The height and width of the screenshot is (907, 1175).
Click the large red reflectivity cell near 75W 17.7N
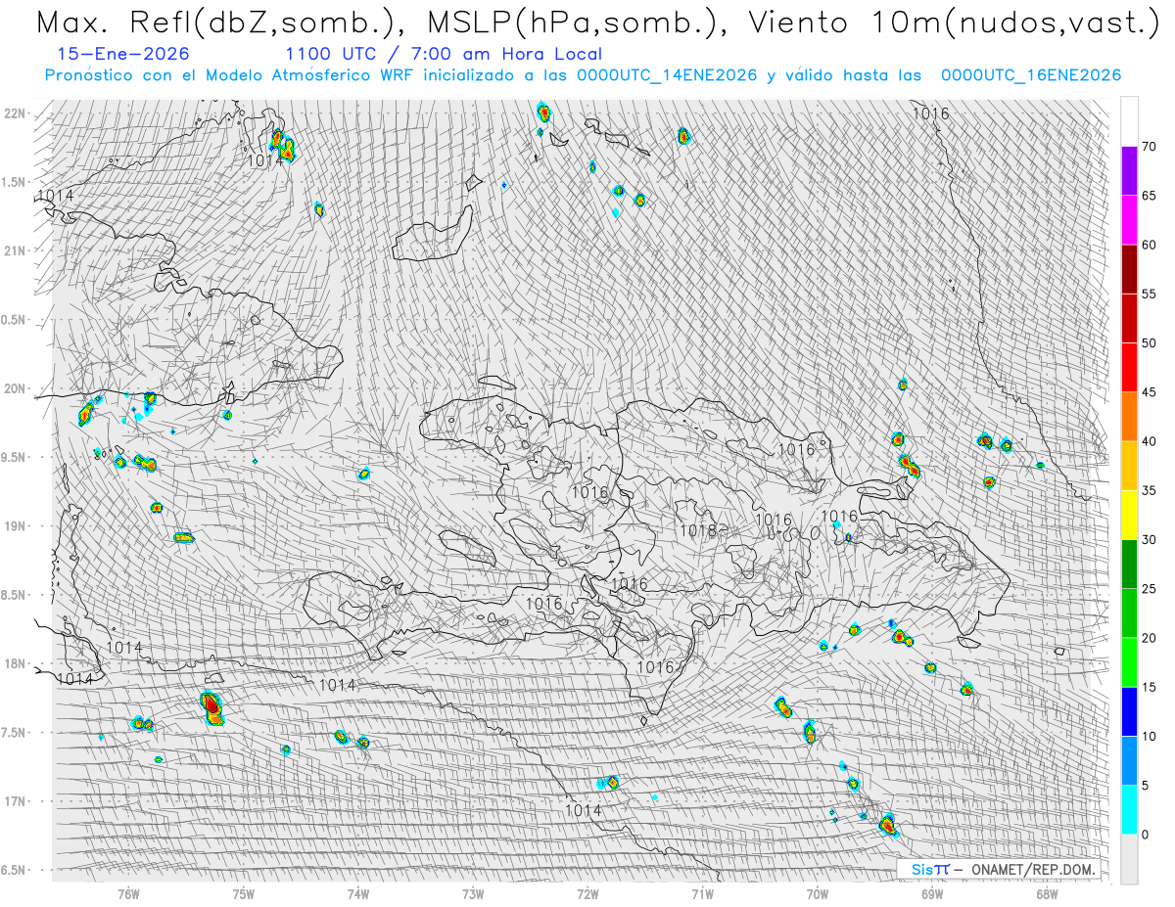tap(212, 705)
